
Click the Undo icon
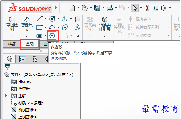[122, 8]
